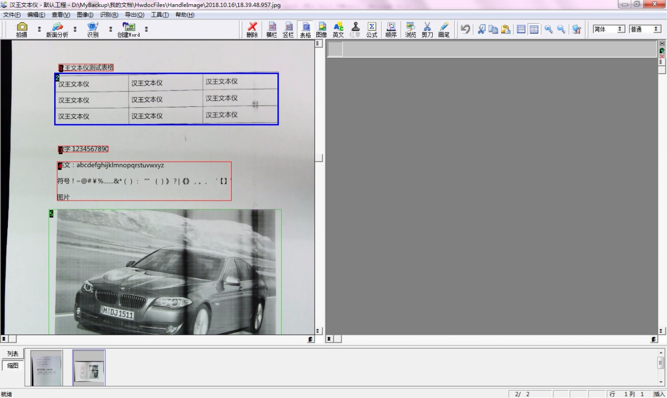The height and width of the screenshot is (398, 667).
Task: Pick the 画笔 pen tool
Action: click(444, 29)
